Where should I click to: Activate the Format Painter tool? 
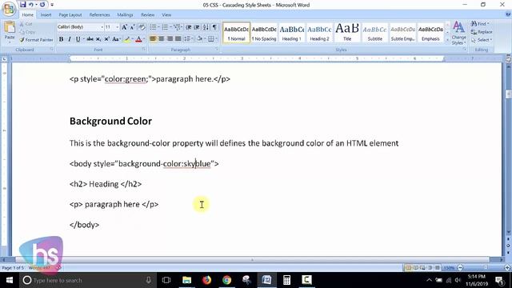click(x=36, y=40)
